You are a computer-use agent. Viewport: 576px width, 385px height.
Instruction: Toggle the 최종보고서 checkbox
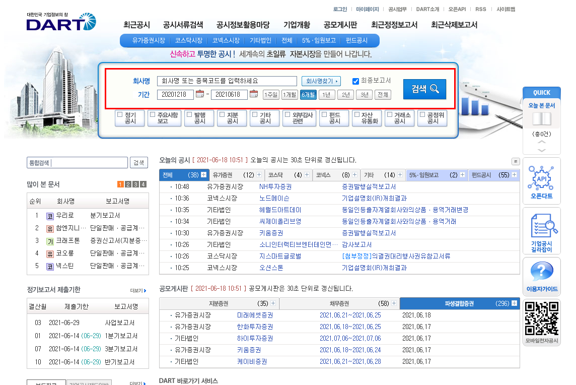[355, 81]
